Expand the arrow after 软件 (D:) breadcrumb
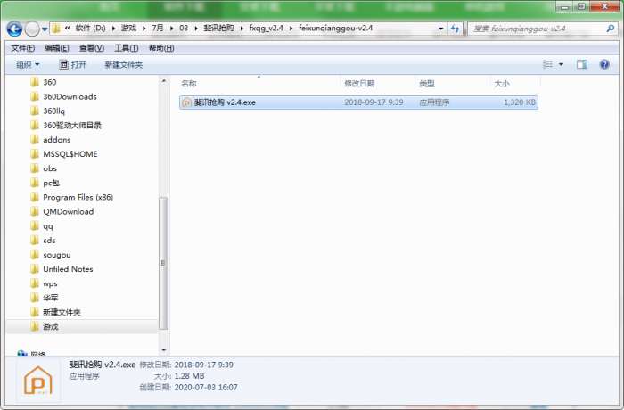Viewport: 624px width, 410px height. click(x=113, y=29)
